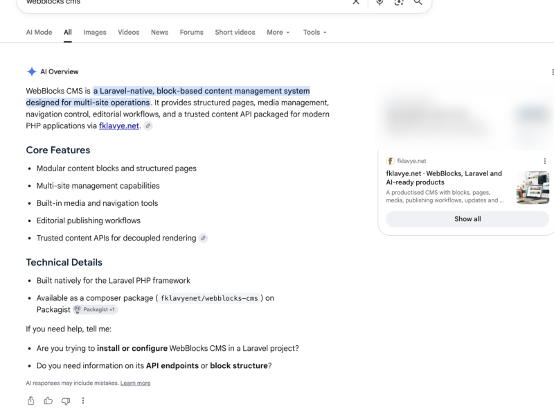This screenshot has height=416, width=554.
Task: Open fklavye.net card three-dot menu
Action: pos(544,161)
